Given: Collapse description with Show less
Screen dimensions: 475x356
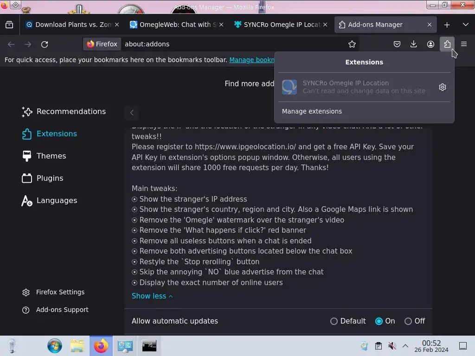Looking at the screenshot, I should [x=152, y=296].
